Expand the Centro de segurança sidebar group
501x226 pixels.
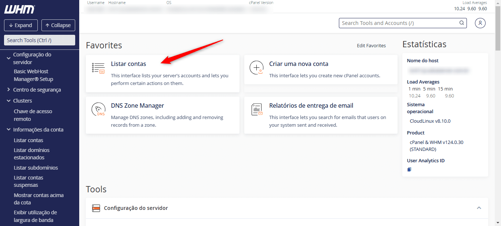tap(8, 90)
